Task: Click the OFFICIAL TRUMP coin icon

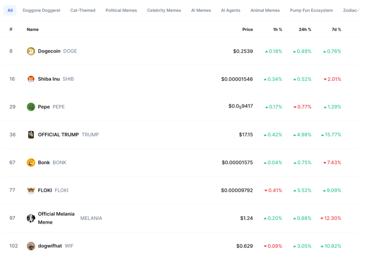Action: pos(31,134)
